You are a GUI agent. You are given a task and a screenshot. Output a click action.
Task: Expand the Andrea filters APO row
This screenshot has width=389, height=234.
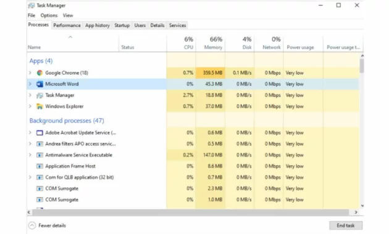pos(30,143)
